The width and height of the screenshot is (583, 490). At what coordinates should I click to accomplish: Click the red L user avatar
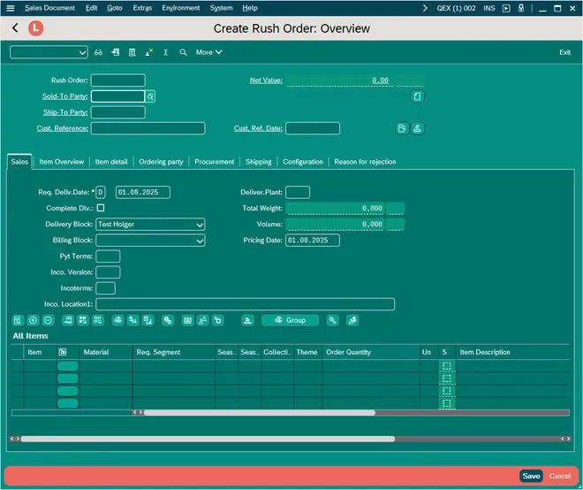35,28
